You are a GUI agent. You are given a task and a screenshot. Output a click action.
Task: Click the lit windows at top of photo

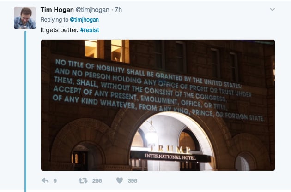[x=107, y=51]
